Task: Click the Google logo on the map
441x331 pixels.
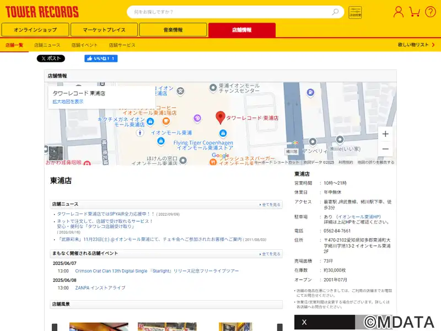Action: click(x=220, y=156)
